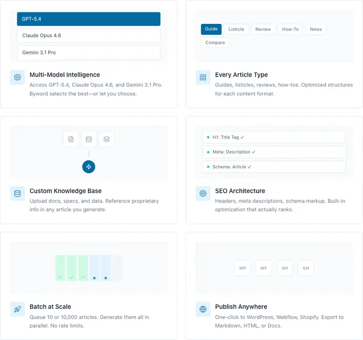363x340 pixels.
Task: Click the Custom Knowledge Base heading
Action: click(65, 191)
